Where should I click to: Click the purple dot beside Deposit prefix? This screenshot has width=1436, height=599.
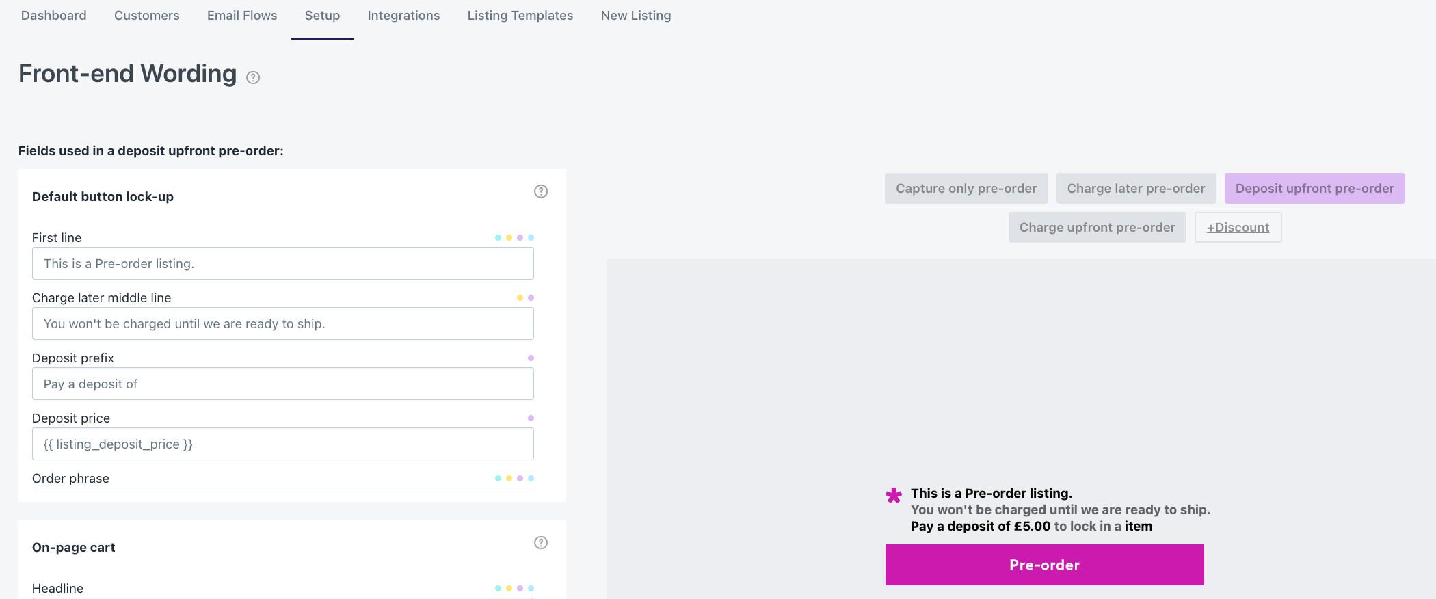pos(531,358)
